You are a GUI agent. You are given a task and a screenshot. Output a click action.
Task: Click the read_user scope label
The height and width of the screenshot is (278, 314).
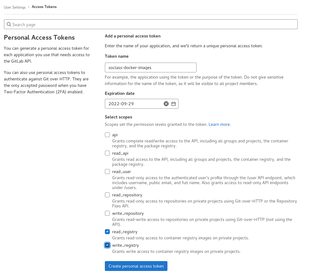(121, 172)
